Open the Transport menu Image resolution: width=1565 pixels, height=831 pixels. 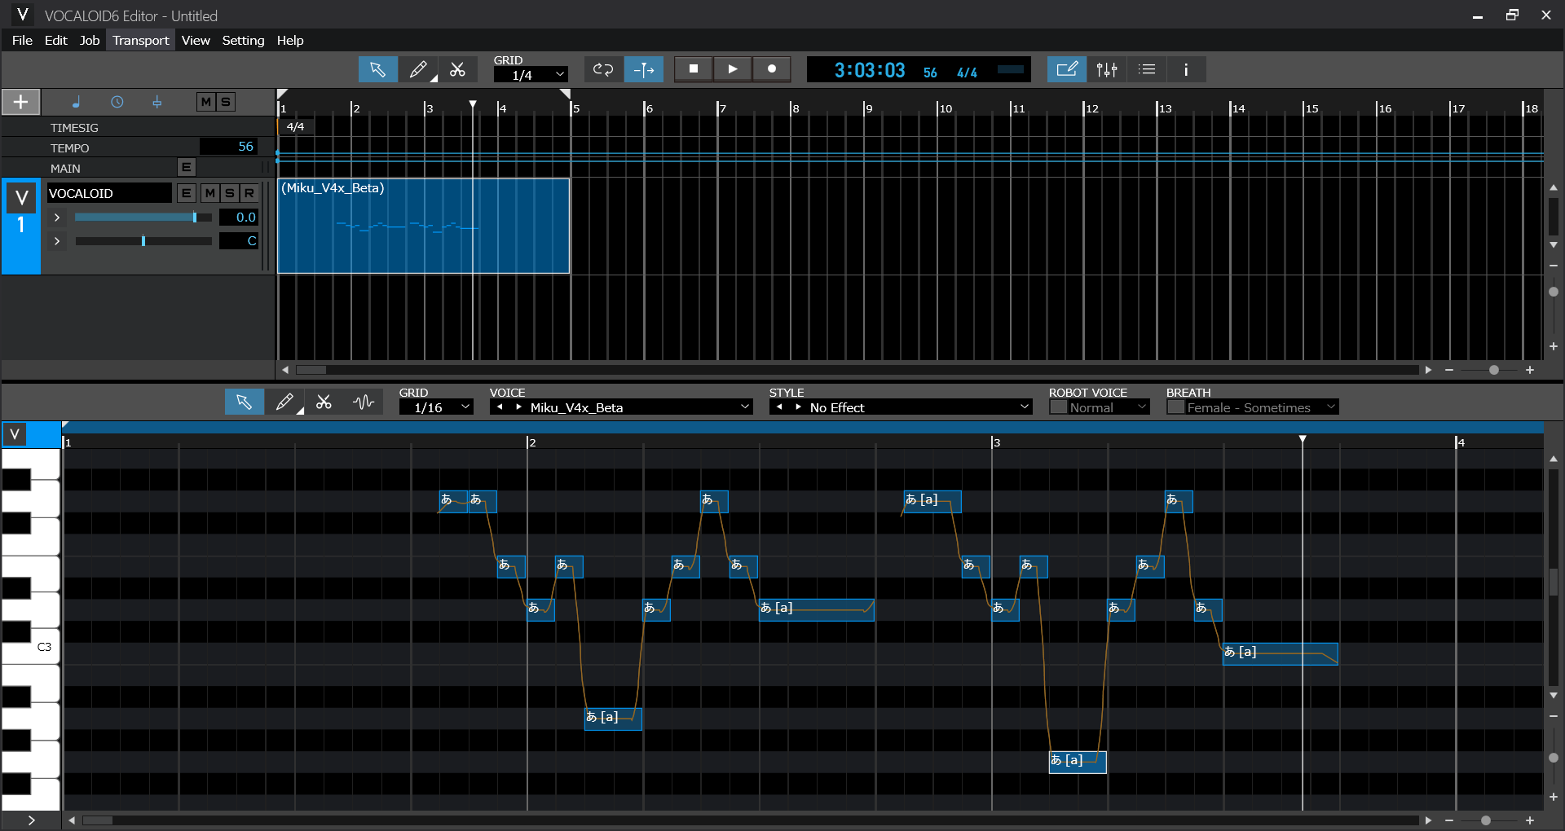pyautogui.click(x=140, y=40)
